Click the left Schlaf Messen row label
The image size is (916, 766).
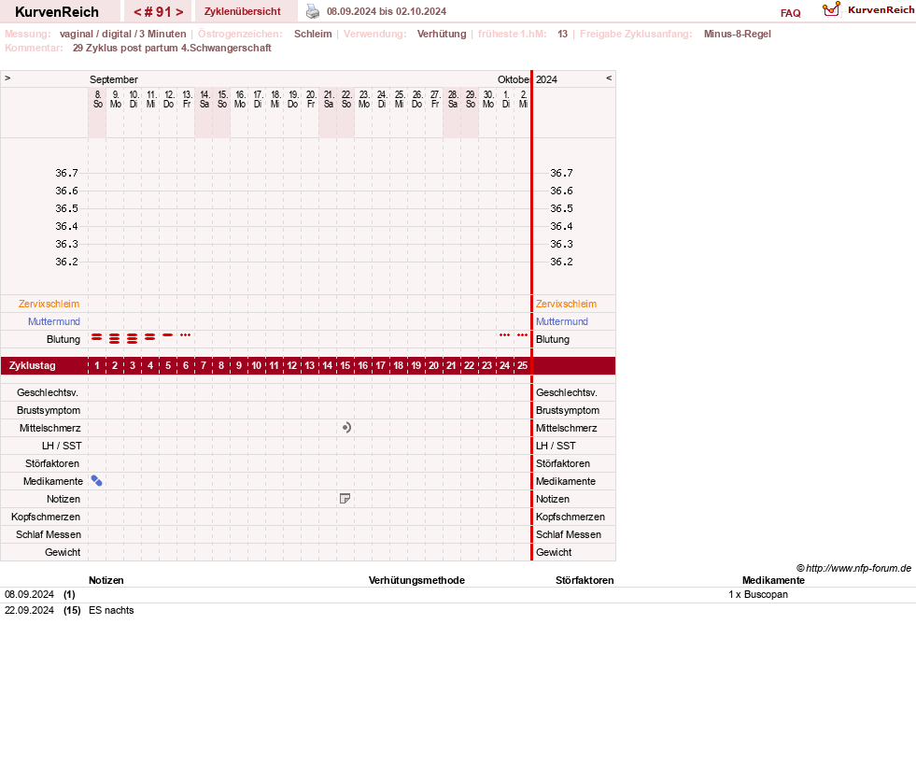pyautogui.click(x=49, y=534)
